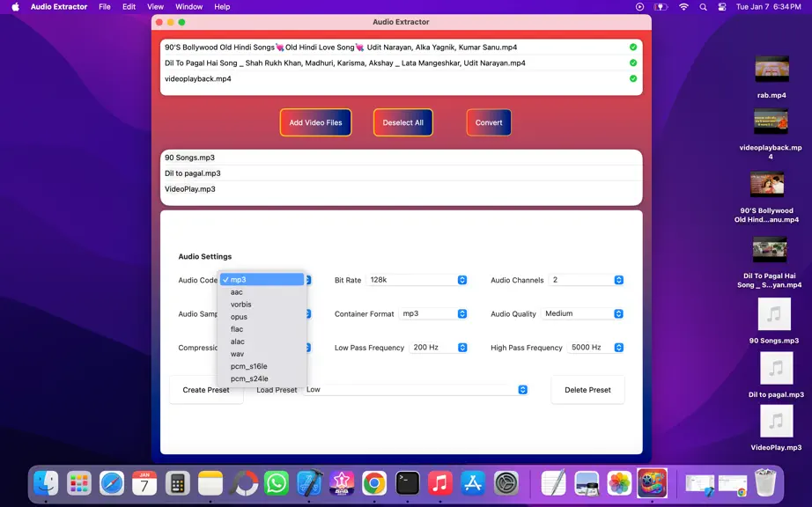
Task: Select VideoPlay.mp3 desktop file
Action: click(776, 427)
